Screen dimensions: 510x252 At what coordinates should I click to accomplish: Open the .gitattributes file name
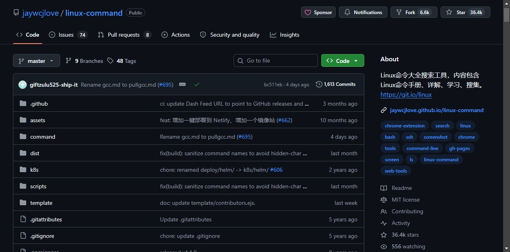pyautogui.click(x=46, y=219)
